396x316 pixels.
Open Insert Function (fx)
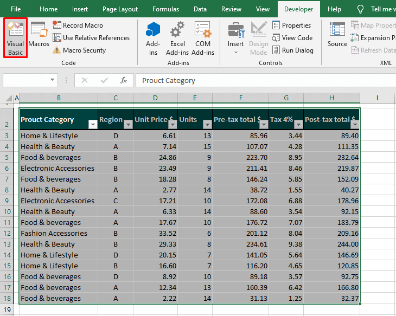[124, 80]
